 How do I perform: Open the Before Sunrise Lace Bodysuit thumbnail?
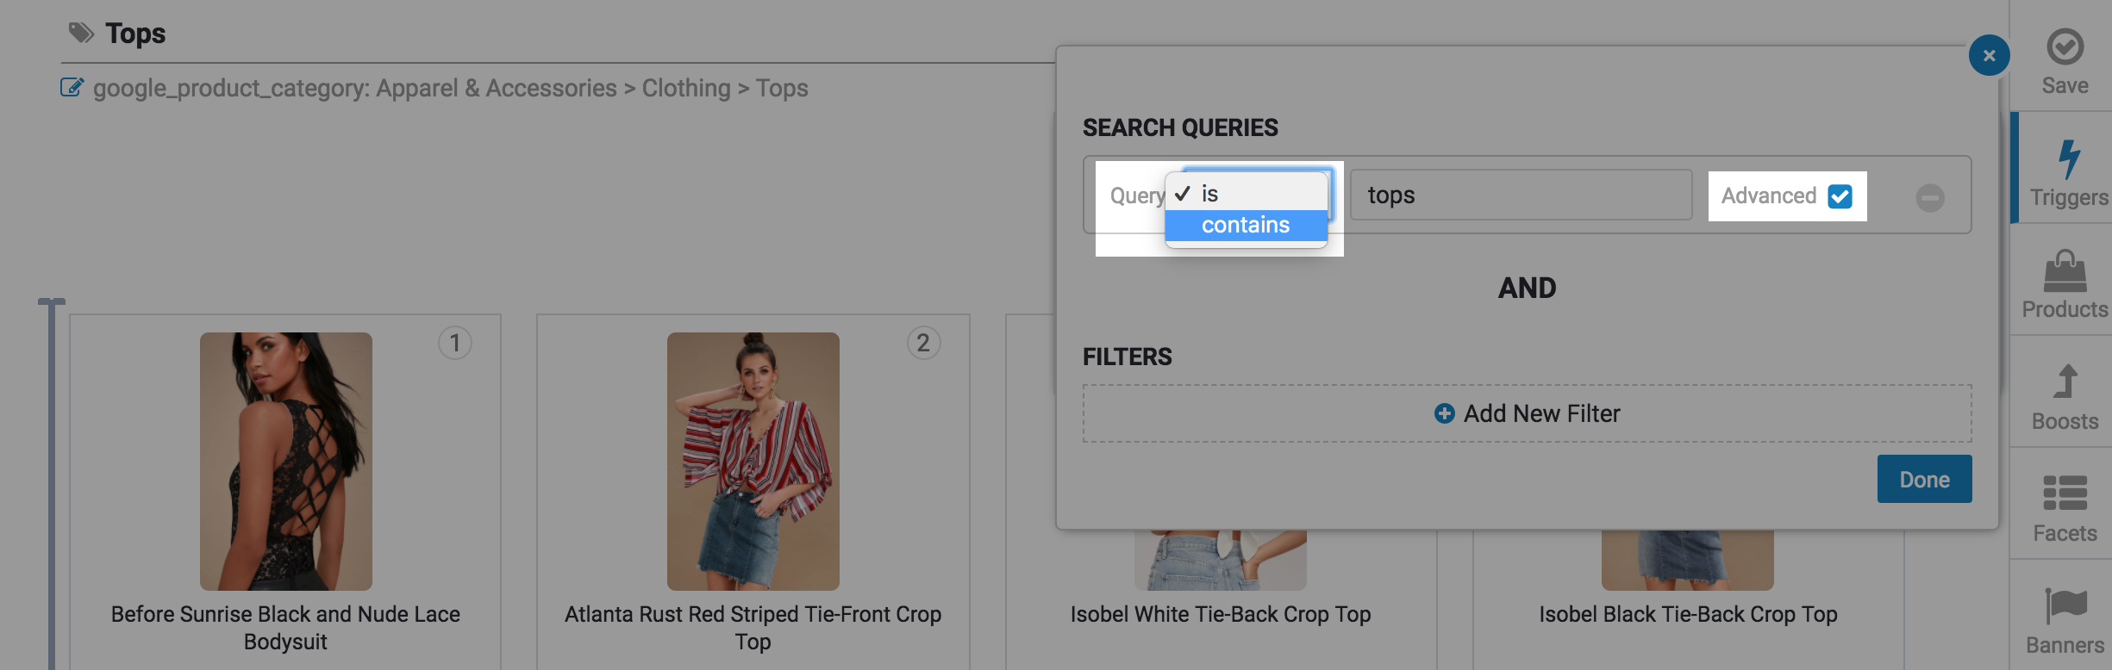click(x=286, y=462)
